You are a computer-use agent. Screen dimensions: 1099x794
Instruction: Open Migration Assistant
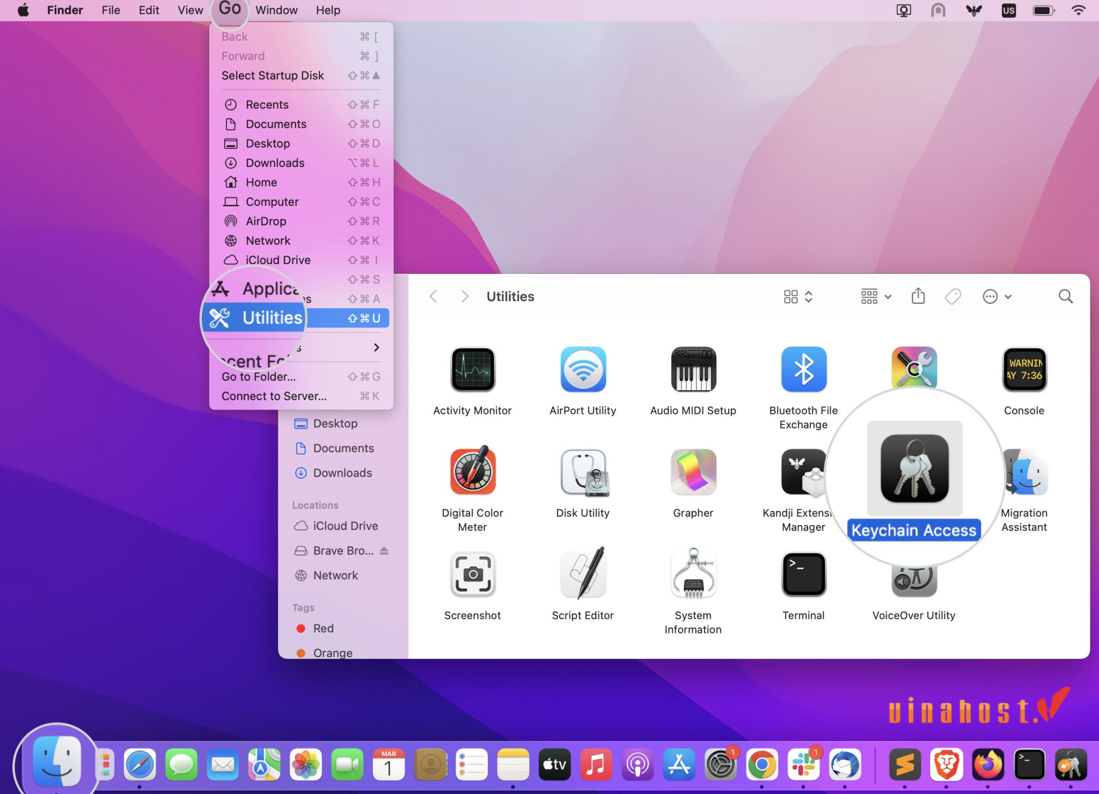1026,472
